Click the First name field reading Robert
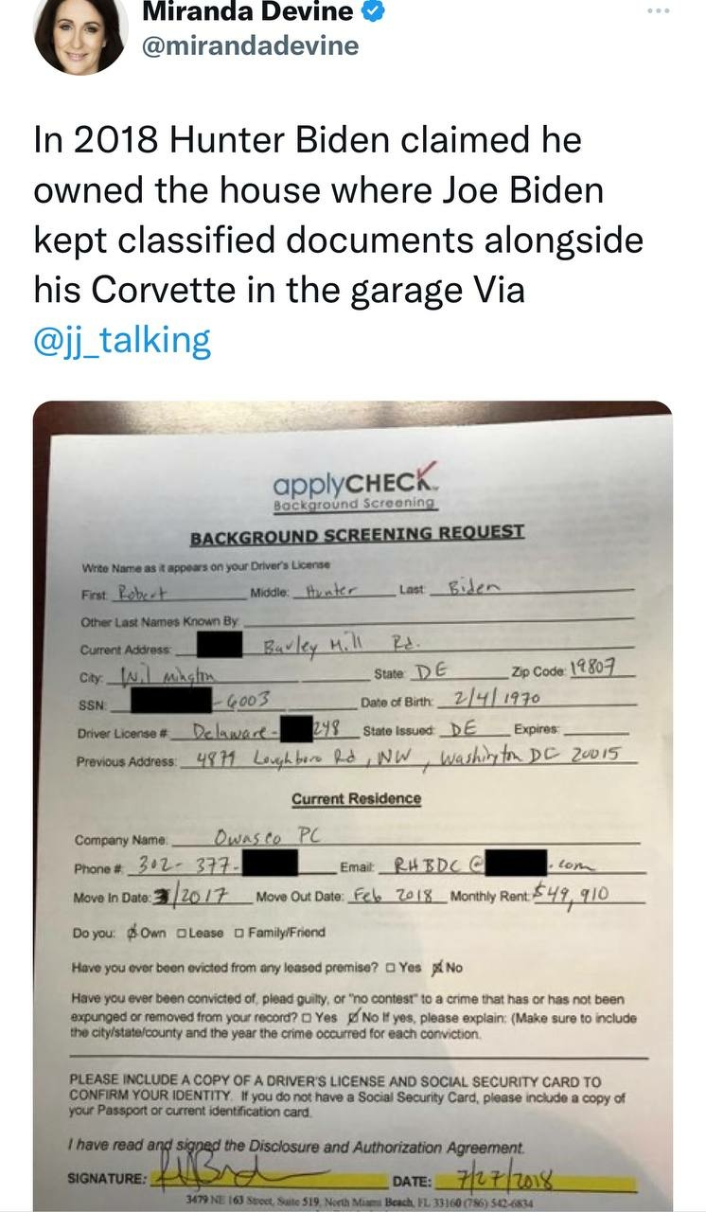The height and width of the screenshot is (1212, 706). tap(177, 592)
